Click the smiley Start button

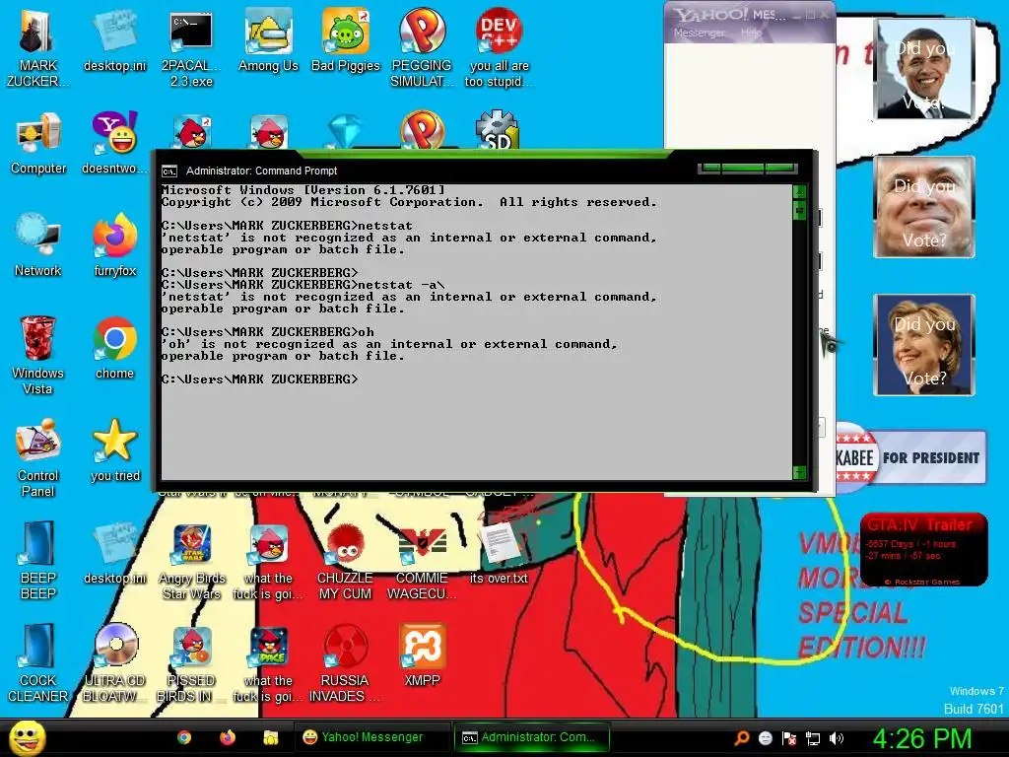click(x=27, y=737)
